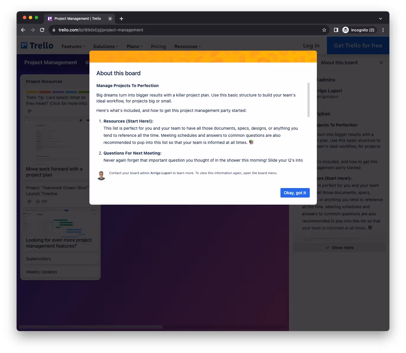Click the Project Resources list header
Screen dimensions: 406x353
coord(44,81)
